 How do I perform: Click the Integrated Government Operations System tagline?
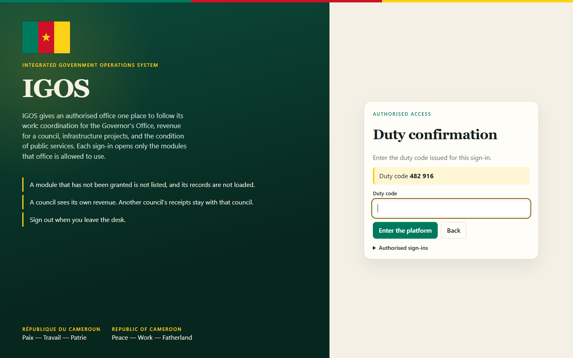pos(90,65)
